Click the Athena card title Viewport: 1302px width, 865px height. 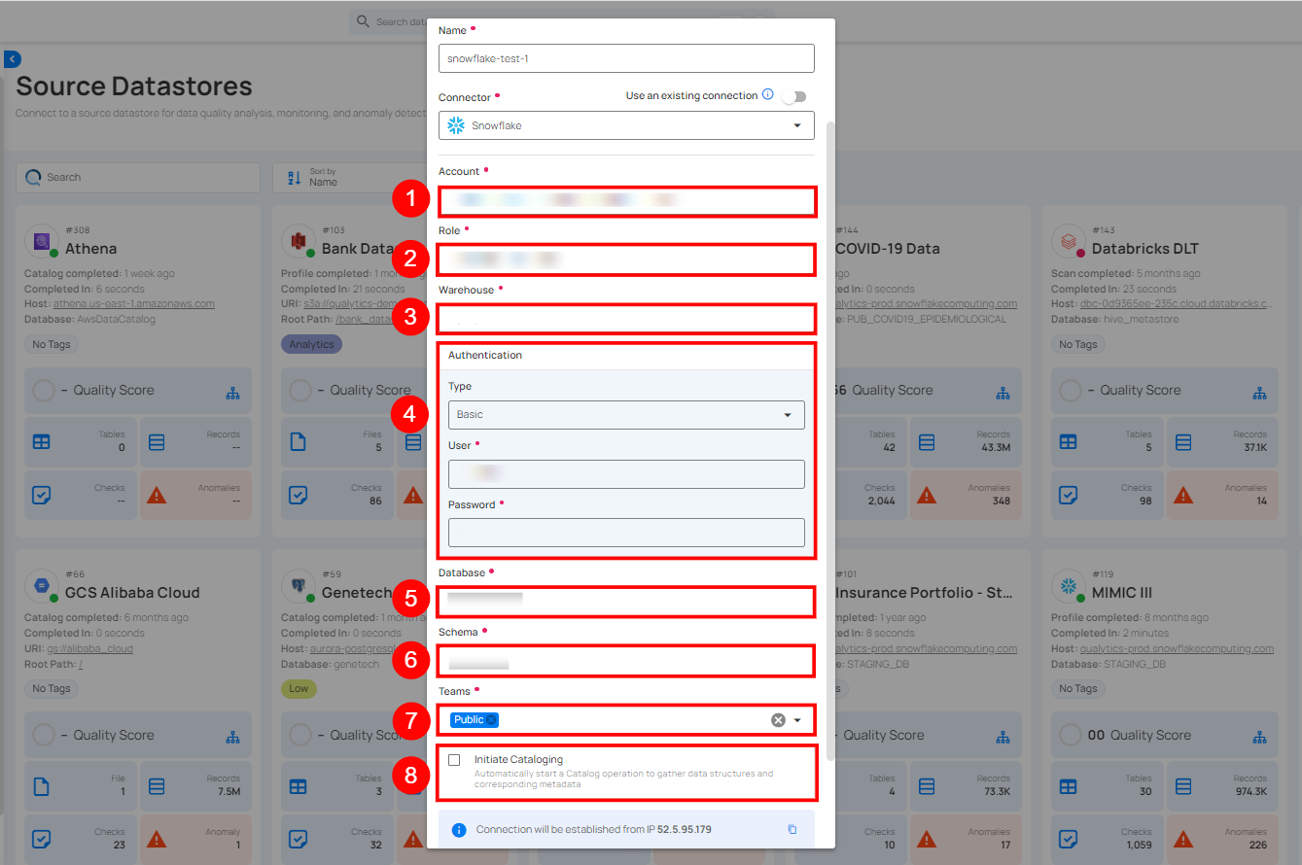90,248
